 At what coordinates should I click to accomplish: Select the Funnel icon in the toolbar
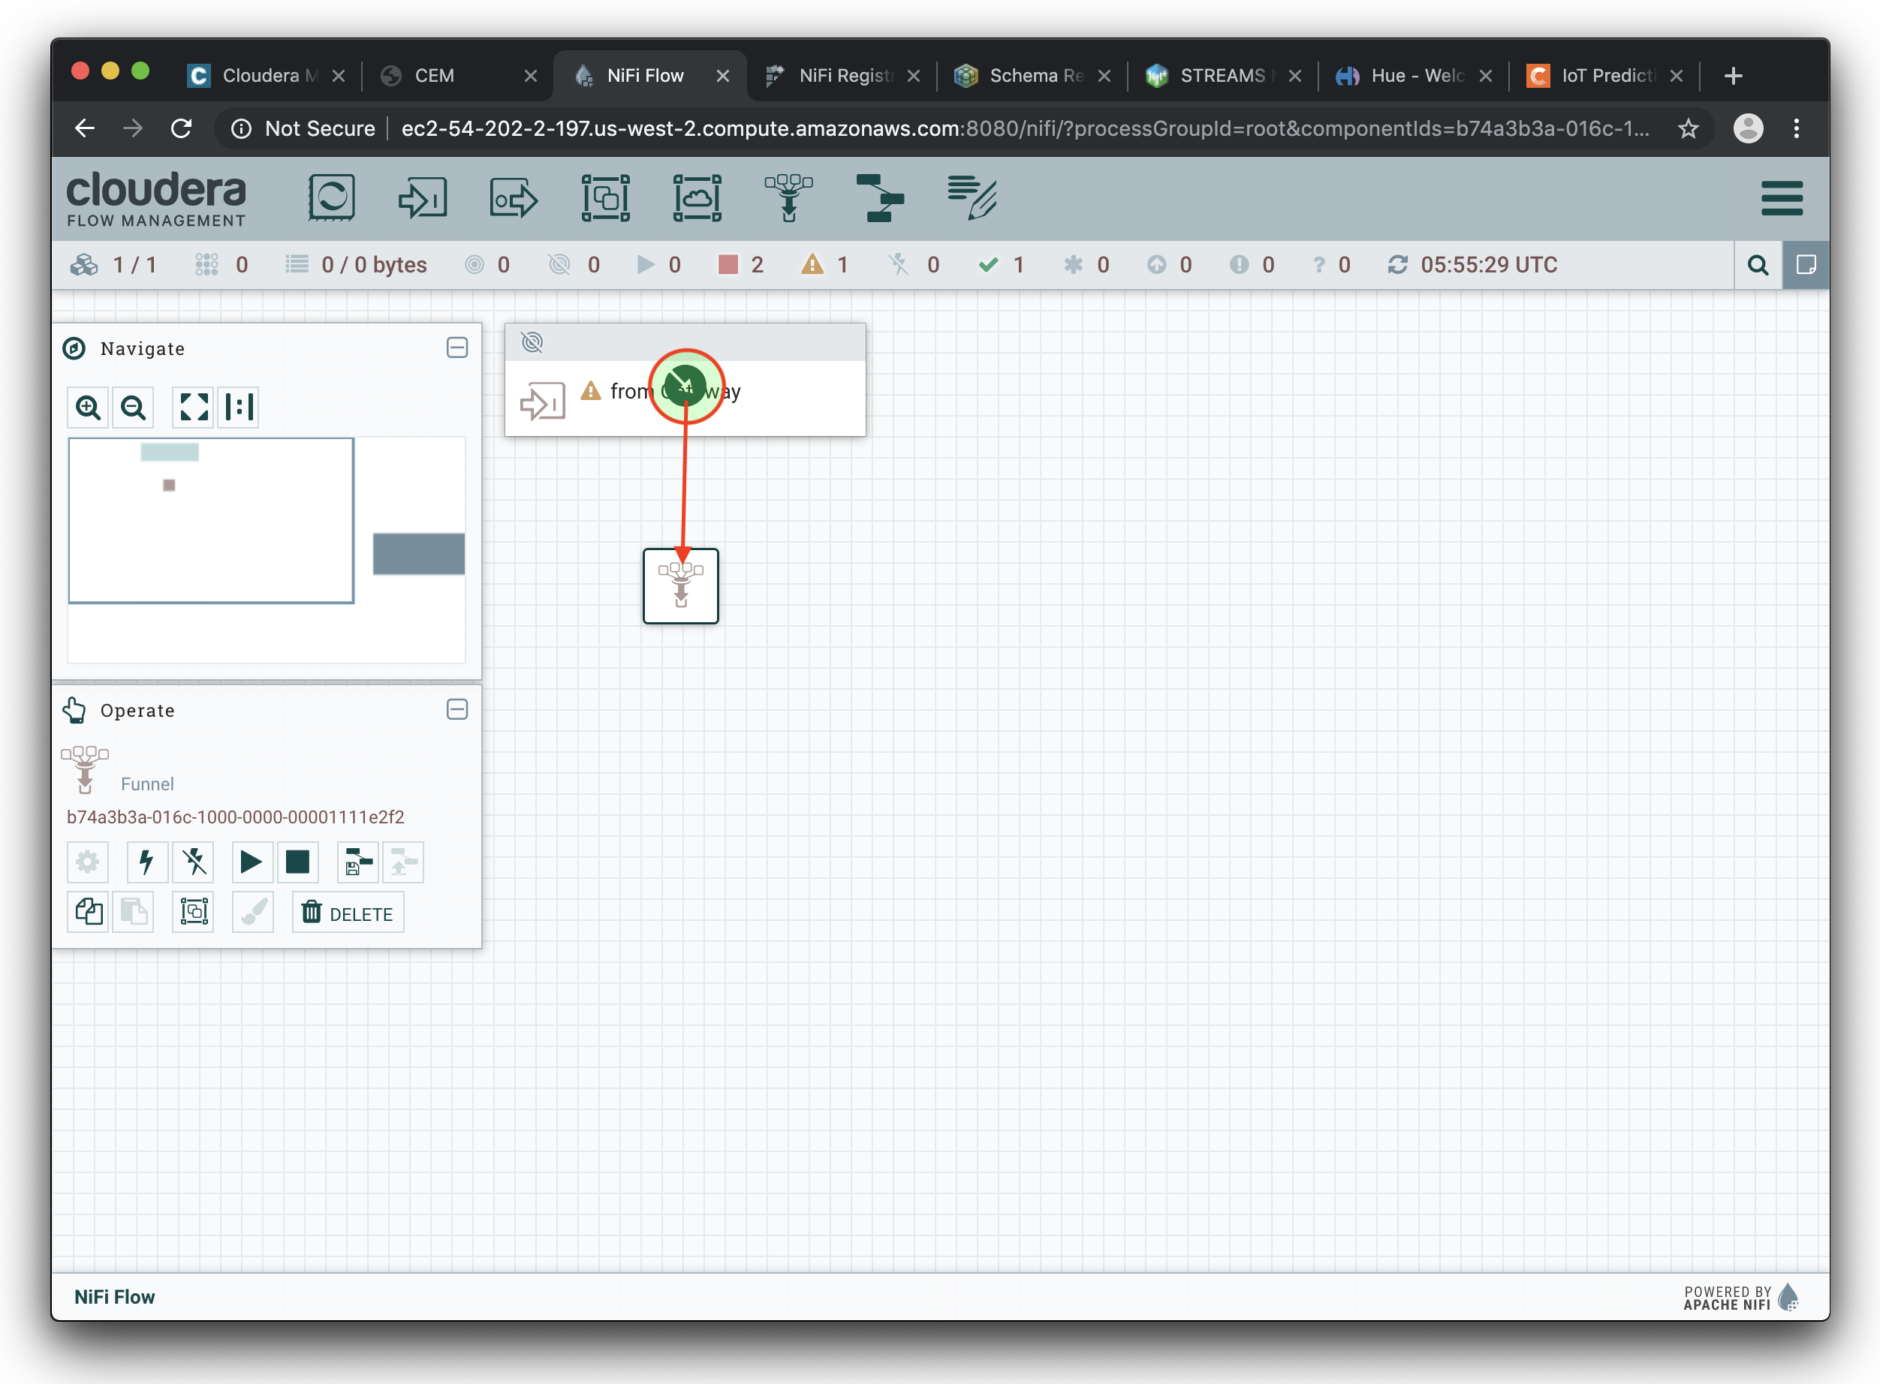pyautogui.click(x=788, y=197)
